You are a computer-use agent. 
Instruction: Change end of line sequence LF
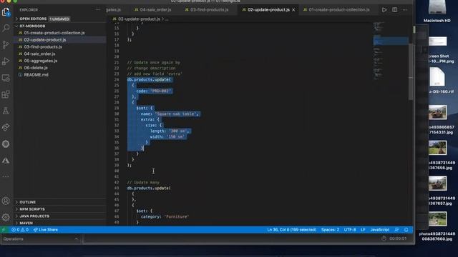point(363,230)
